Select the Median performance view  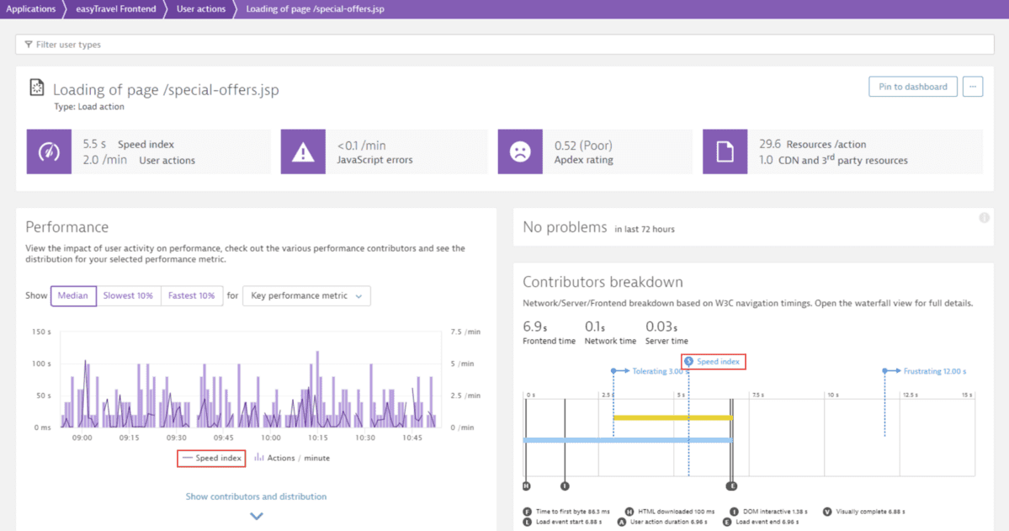point(73,295)
